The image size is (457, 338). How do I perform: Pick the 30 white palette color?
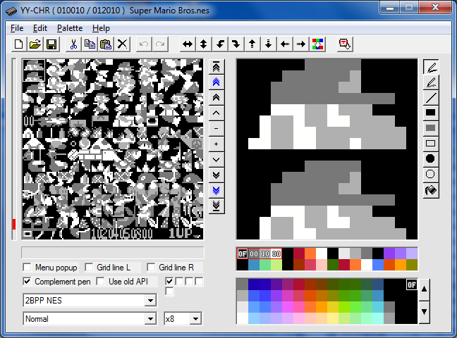point(276,254)
